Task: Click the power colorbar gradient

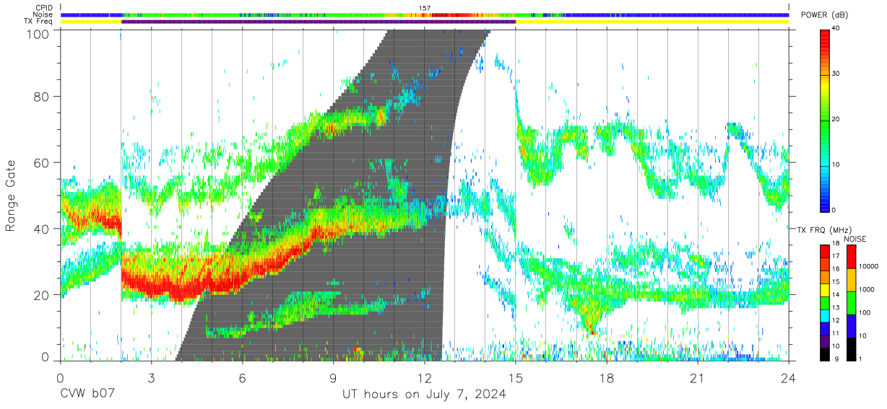Action: click(x=824, y=120)
